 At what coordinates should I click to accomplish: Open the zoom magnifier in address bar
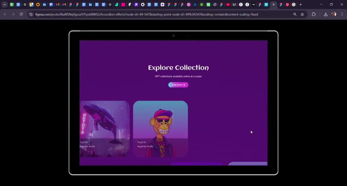295,14
